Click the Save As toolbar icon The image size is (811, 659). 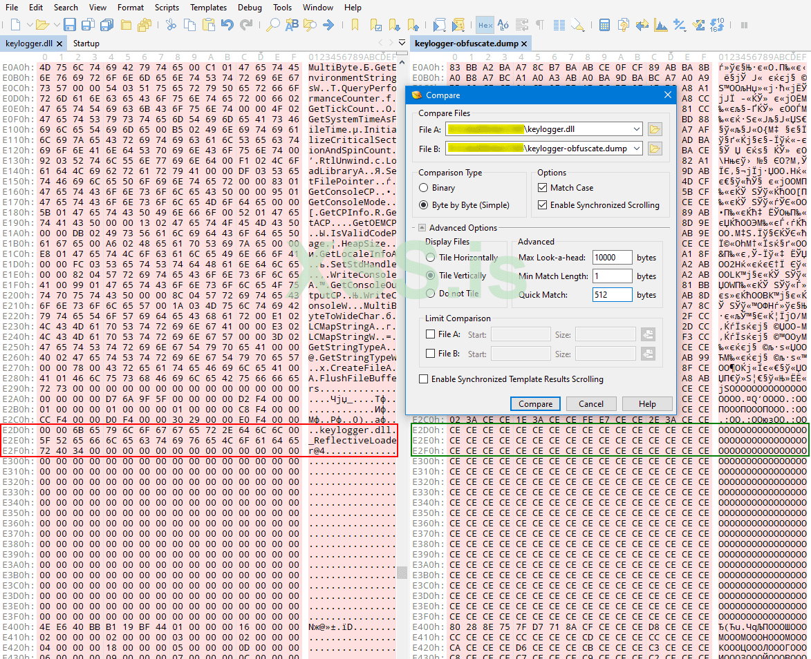click(x=88, y=24)
